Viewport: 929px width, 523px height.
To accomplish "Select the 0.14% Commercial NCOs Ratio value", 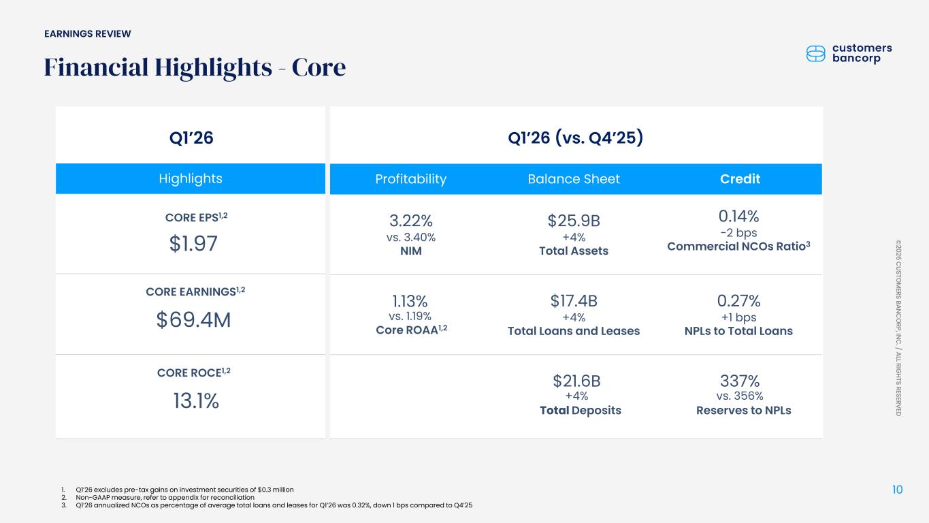I will click(738, 217).
